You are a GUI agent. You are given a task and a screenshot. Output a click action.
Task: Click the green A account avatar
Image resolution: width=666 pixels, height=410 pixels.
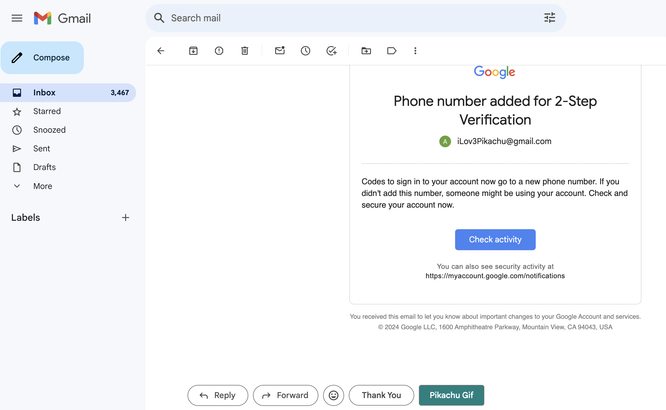[x=445, y=141]
